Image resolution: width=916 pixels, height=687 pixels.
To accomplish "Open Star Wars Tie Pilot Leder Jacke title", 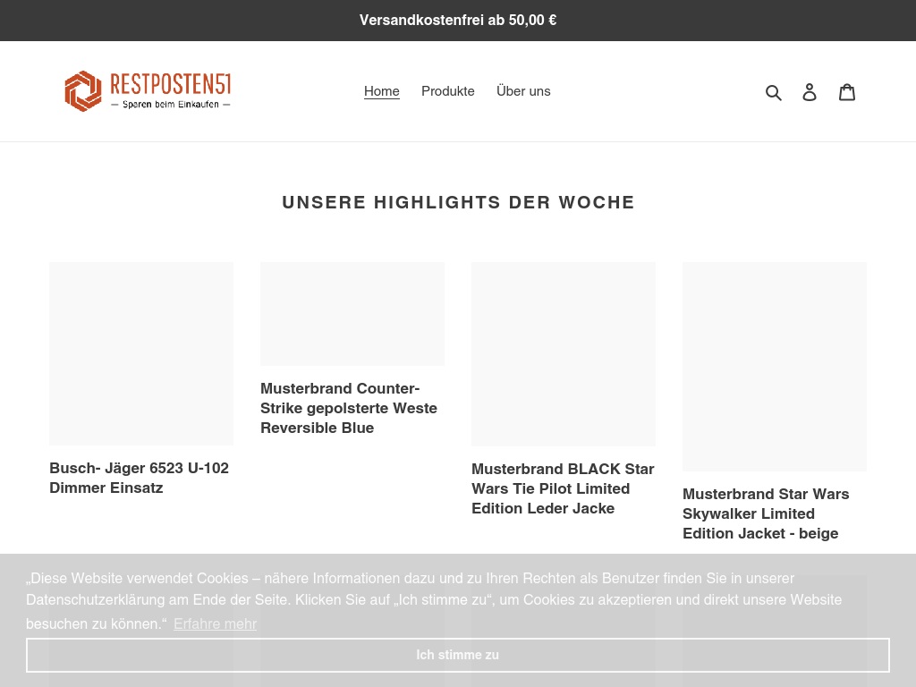I will coord(563,488).
